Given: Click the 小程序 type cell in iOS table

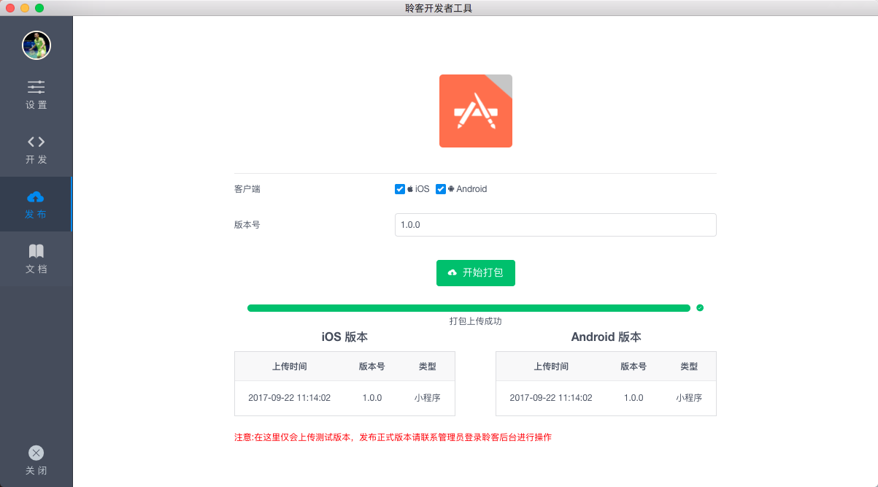Looking at the screenshot, I should tap(427, 398).
